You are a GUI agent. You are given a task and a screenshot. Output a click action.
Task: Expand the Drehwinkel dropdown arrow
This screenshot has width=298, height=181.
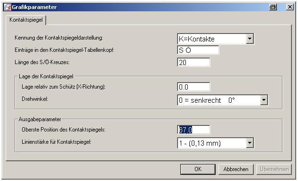pos(264,100)
